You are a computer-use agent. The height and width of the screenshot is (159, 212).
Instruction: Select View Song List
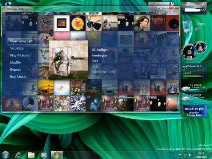tap(23, 41)
